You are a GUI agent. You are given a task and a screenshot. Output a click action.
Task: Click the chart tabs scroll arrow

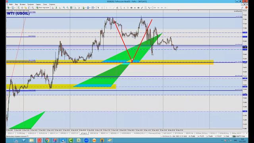(x=247, y=133)
